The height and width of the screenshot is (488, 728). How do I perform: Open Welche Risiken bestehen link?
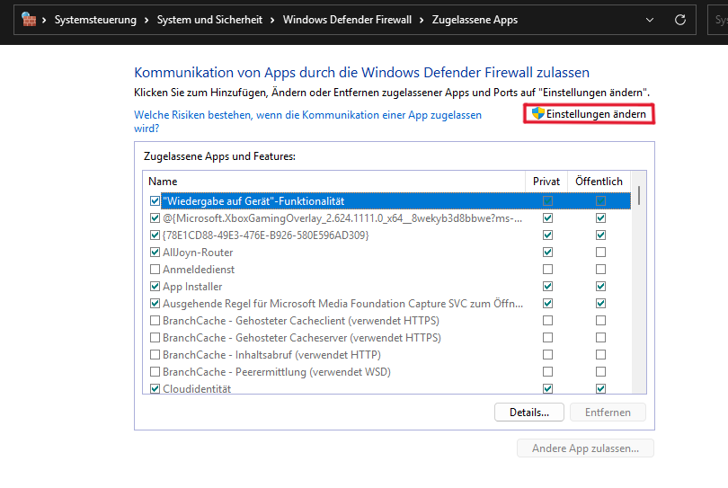[x=307, y=121]
